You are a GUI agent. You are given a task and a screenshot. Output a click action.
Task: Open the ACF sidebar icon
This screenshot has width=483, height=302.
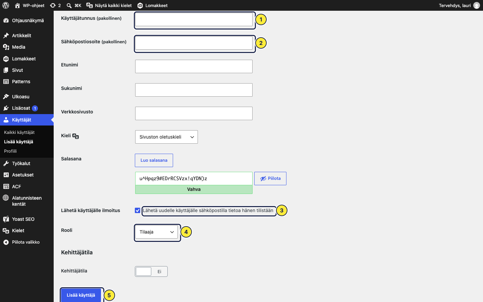pos(6,187)
